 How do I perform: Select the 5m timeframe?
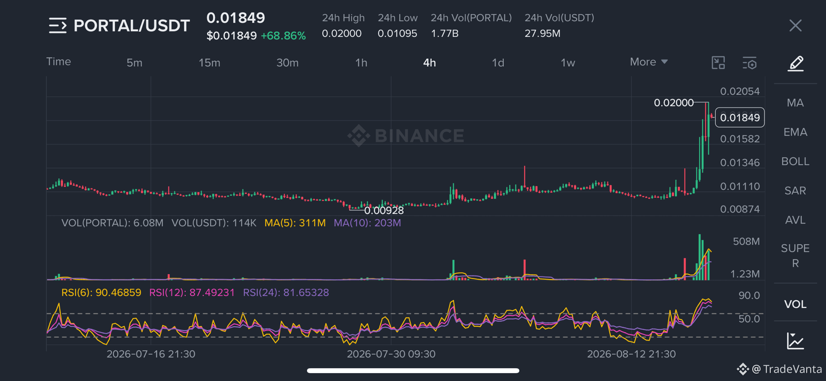coord(135,63)
